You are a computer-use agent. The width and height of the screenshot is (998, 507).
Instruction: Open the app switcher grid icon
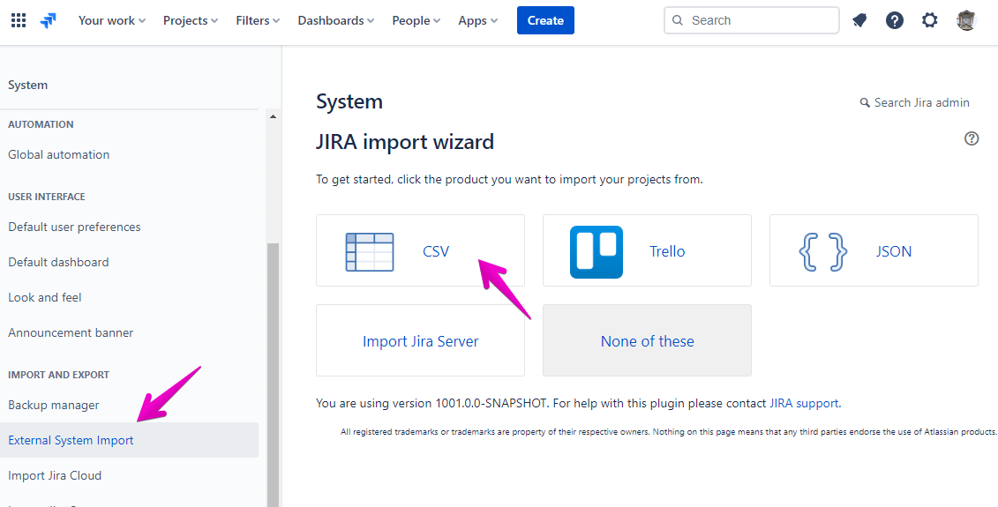[18, 20]
